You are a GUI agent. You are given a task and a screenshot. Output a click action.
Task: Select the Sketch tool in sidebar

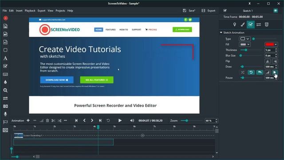[5, 66]
